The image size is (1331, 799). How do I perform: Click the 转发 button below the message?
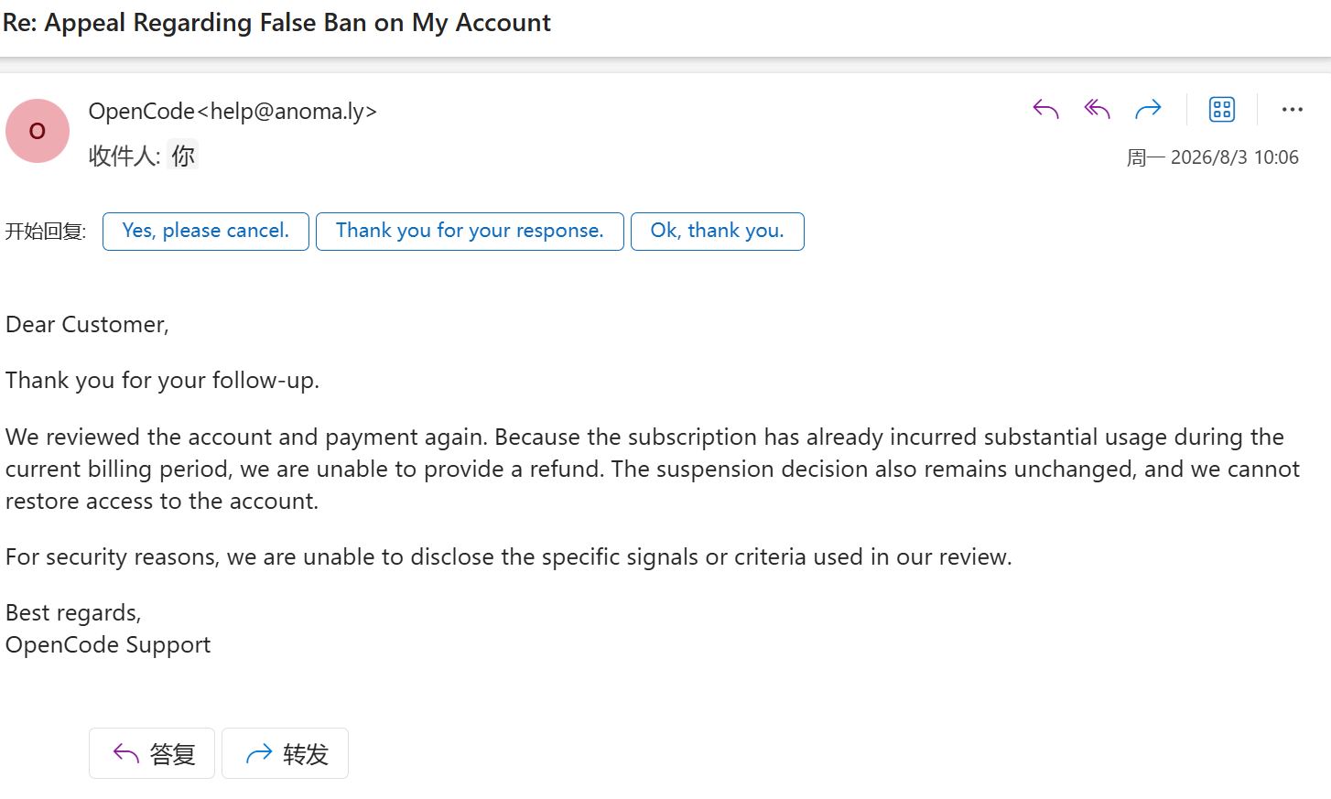pos(285,753)
